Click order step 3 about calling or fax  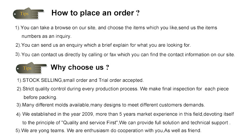[125, 55]
